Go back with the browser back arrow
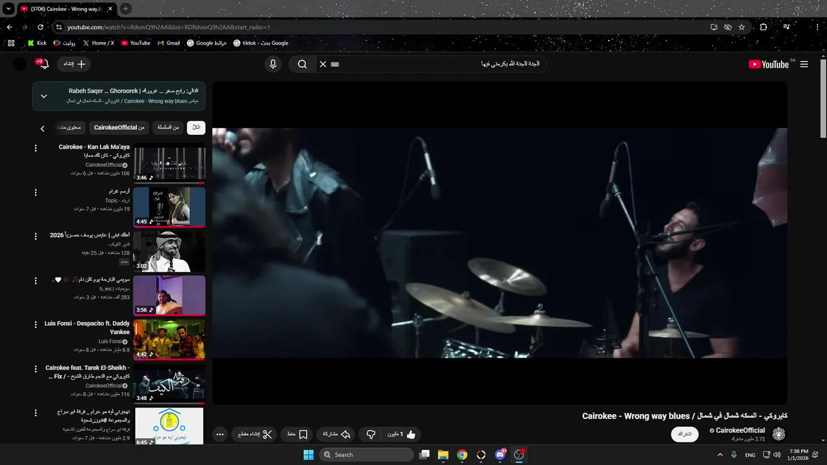The image size is (827, 465). [x=9, y=27]
